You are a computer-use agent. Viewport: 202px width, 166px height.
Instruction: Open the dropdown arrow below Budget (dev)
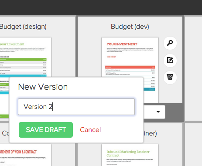pos(158,112)
